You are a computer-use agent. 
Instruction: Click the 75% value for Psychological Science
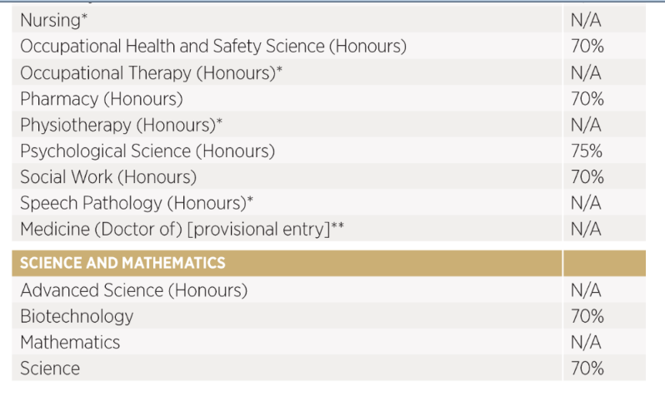[x=587, y=151]
